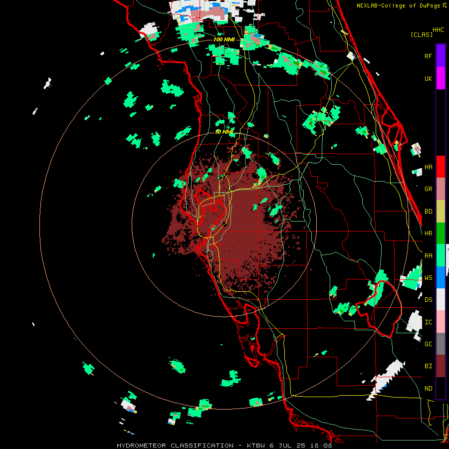Click the "HHC" product code text
The width and height of the screenshot is (449, 449).
(x=439, y=30)
